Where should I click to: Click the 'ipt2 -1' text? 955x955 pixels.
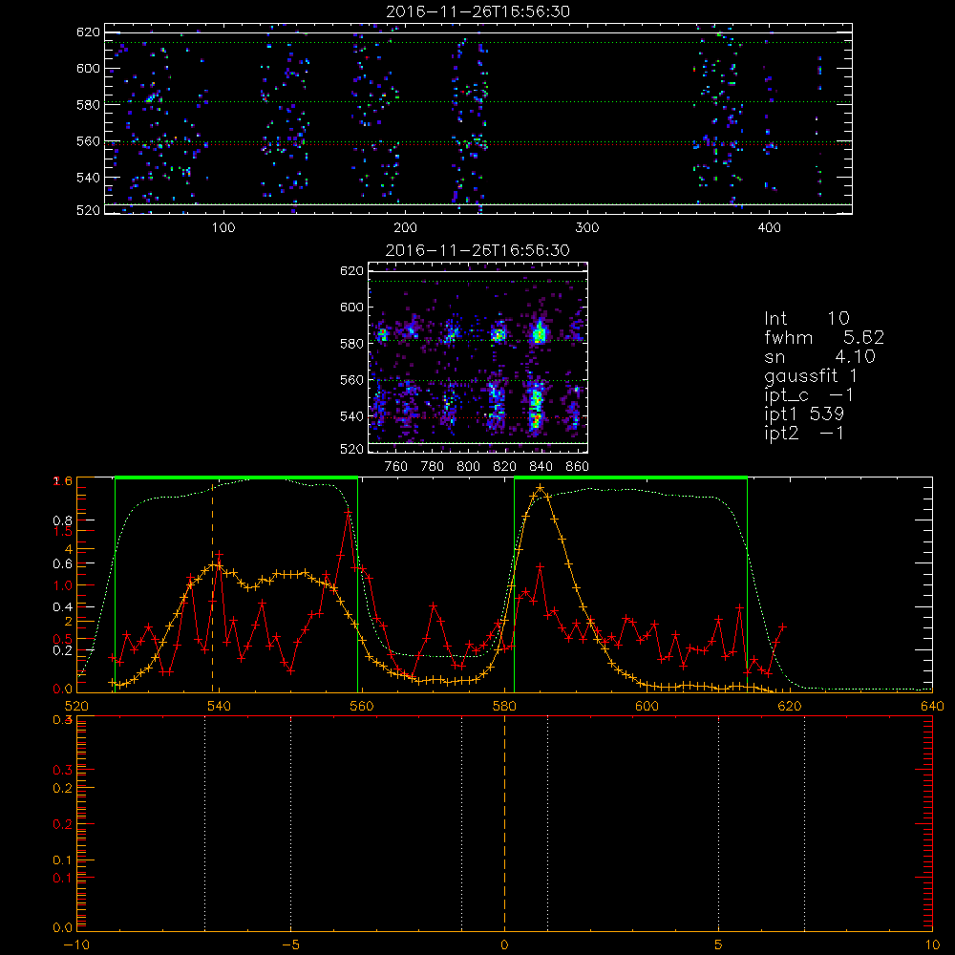(804, 434)
